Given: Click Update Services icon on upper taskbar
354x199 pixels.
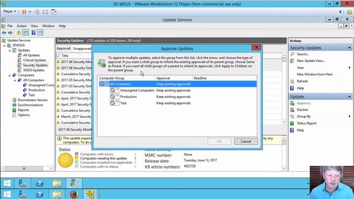Looking at the screenshot, I should point(74,183).
